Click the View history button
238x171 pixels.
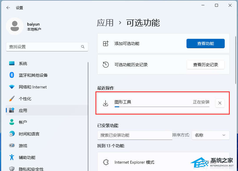[205, 65]
